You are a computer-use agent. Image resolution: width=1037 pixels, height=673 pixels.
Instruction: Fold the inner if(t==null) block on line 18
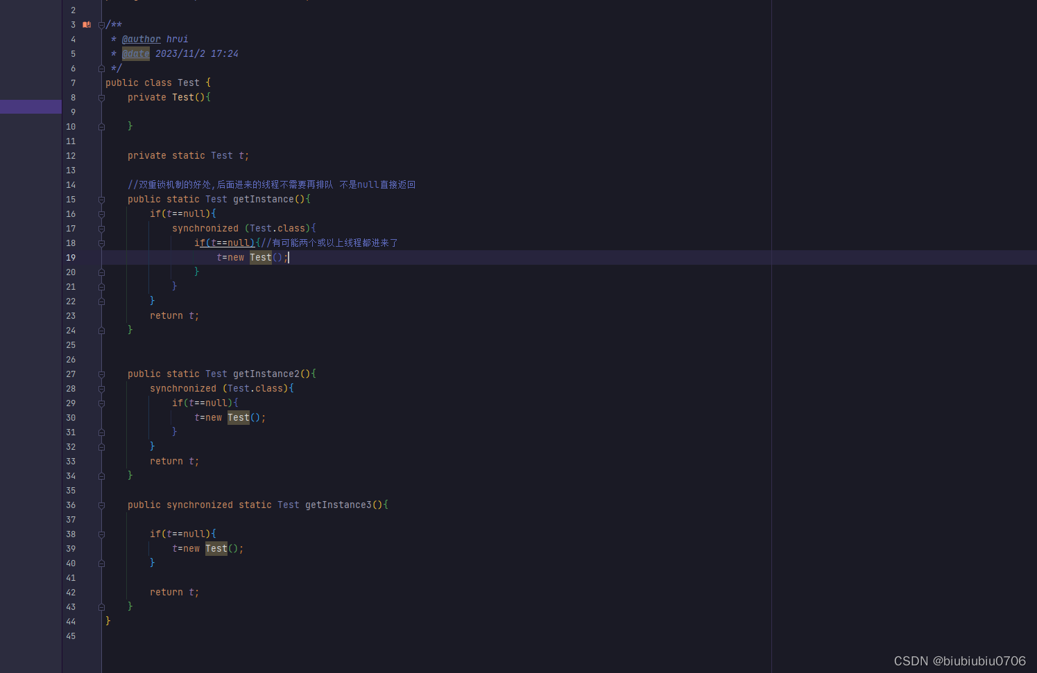point(101,243)
